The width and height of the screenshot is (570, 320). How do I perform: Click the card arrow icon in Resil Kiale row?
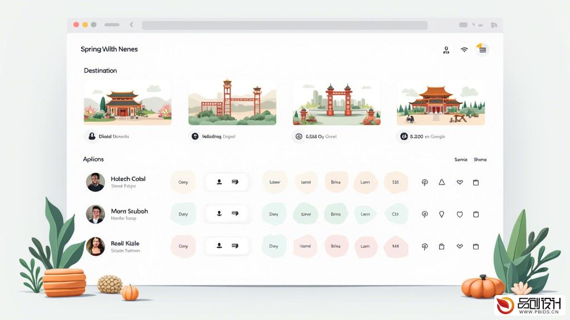click(x=235, y=246)
